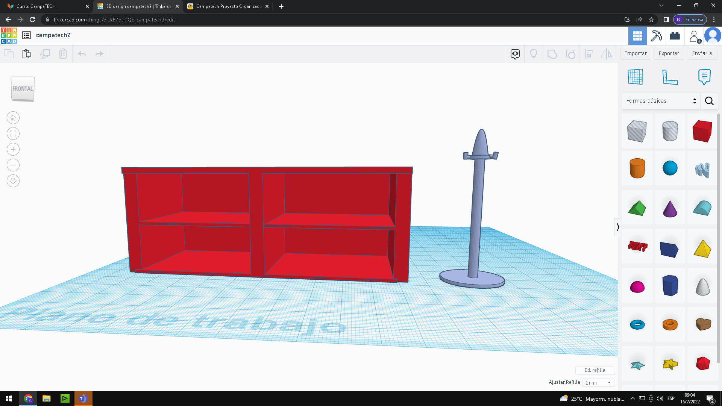Open the Formas básicas shape category dropdown
This screenshot has height=406, width=722.
coord(661,101)
